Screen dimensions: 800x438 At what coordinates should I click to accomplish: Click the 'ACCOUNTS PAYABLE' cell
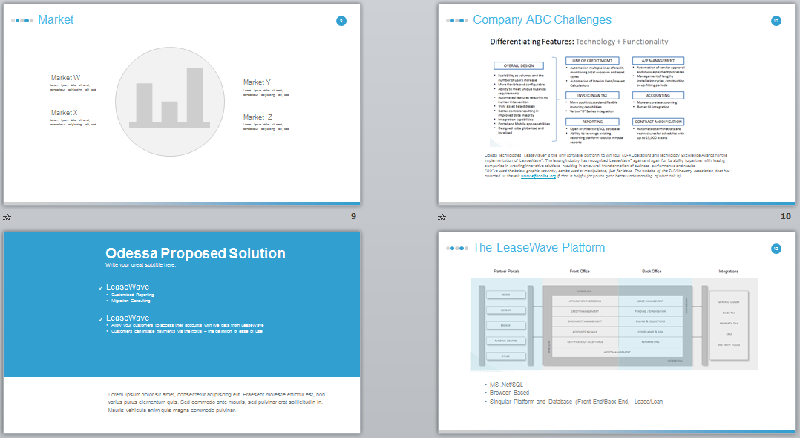pyautogui.click(x=586, y=332)
